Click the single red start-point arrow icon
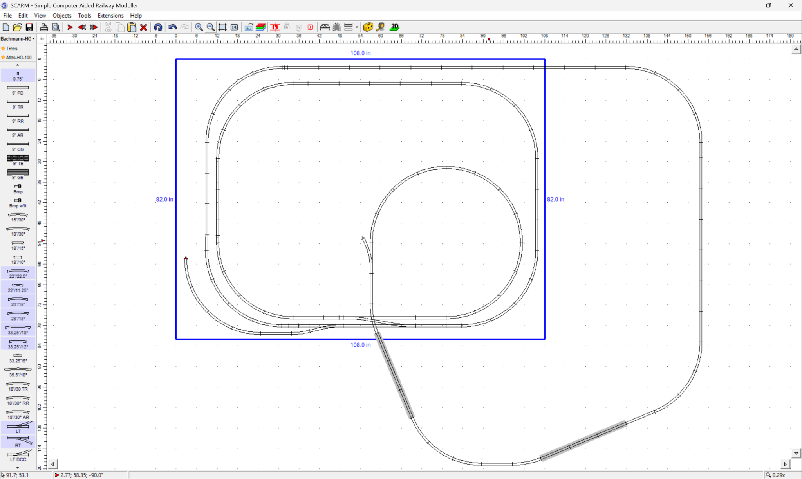This screenshot has width=802, height=479. click(70, 27)
